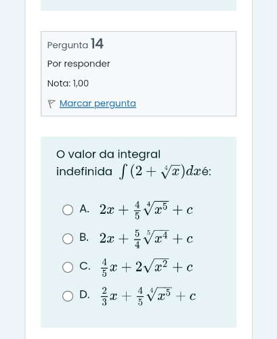Click the letter label C.
This screenshot has width=277, height=339.
pos(85,266)
